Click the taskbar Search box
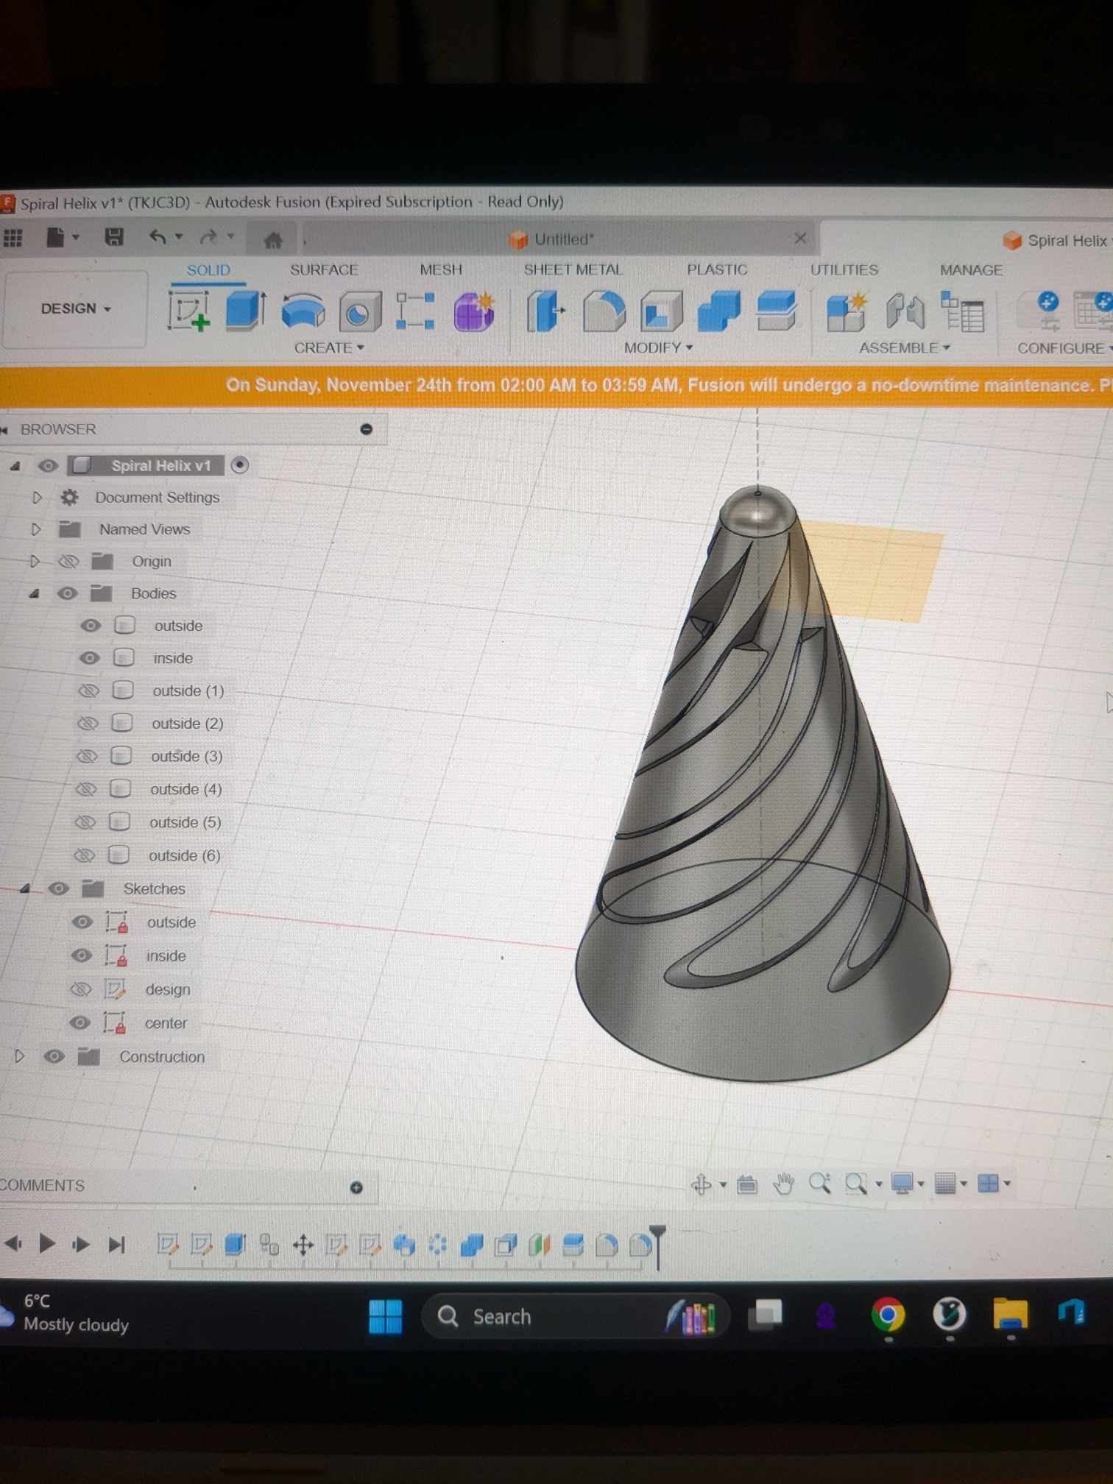 (x=574, y=1316)
